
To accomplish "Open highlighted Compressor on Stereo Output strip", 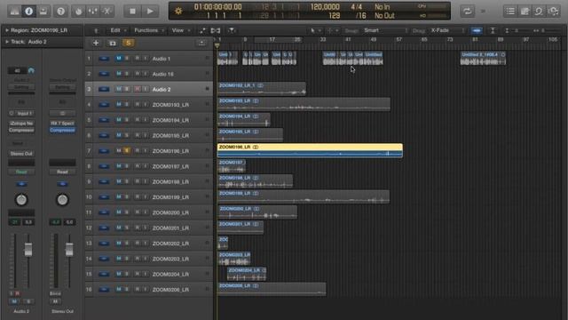I will click(x=62, y=130).
